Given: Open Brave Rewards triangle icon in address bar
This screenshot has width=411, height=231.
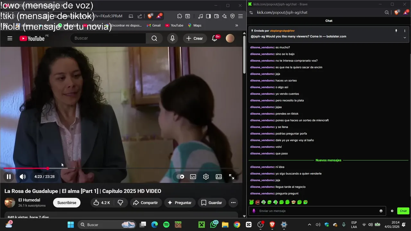Looking at the screenshot, I should click(159, 16).
